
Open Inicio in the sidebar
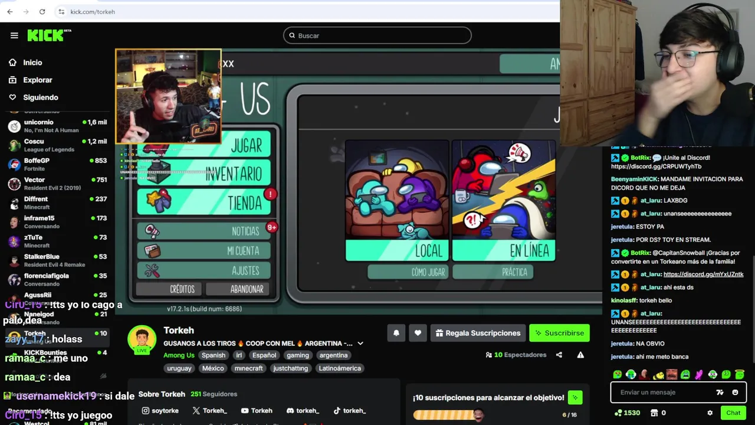tap(33, 63)
